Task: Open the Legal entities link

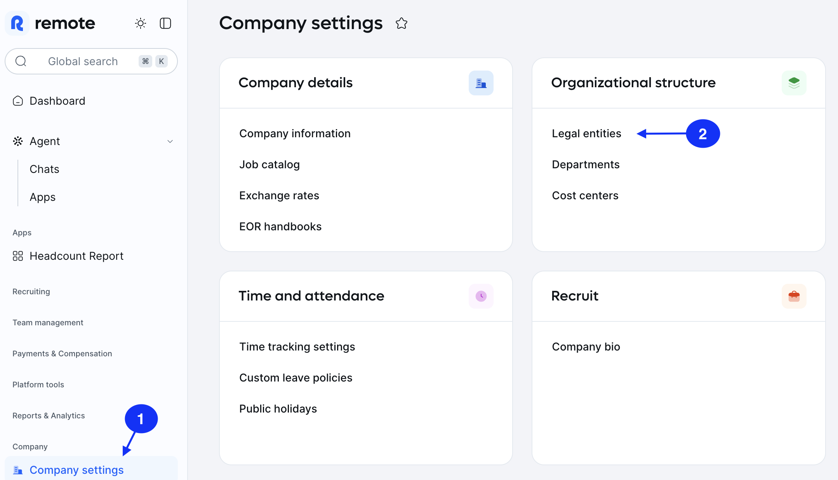Action: [586, 133]
